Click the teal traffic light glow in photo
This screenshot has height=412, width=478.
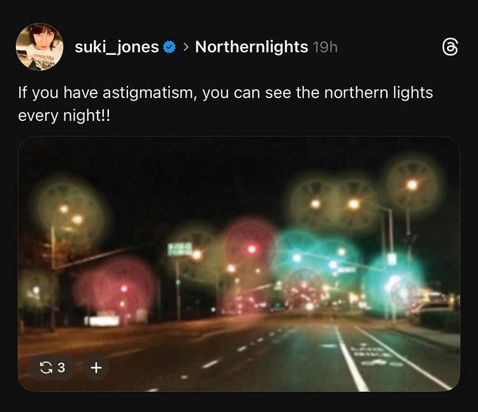tap(393, 284)
